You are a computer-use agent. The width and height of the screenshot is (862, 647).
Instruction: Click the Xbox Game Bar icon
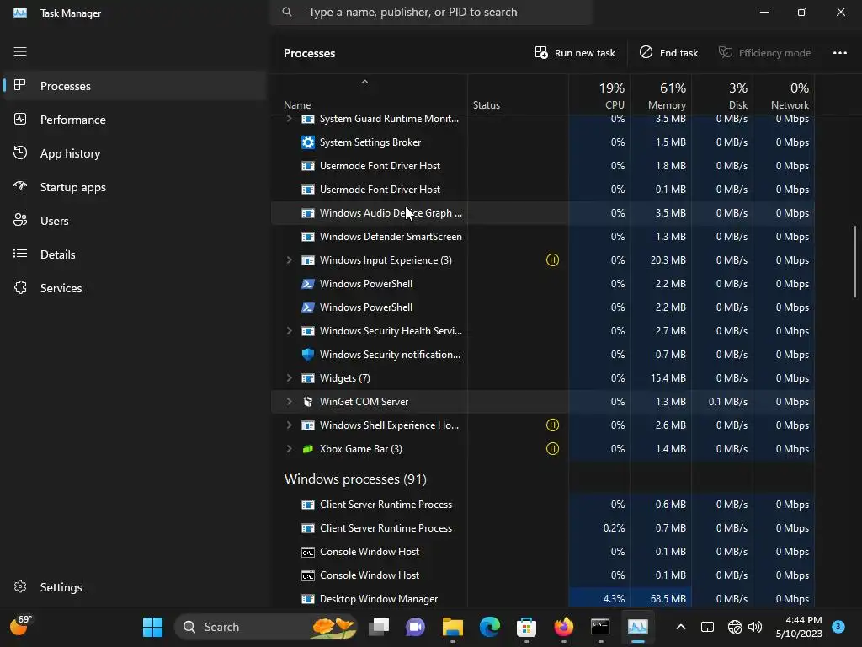tap(308, 449)
